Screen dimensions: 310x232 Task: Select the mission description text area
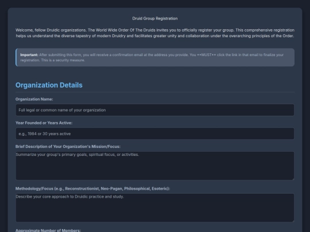click(155, 166)
